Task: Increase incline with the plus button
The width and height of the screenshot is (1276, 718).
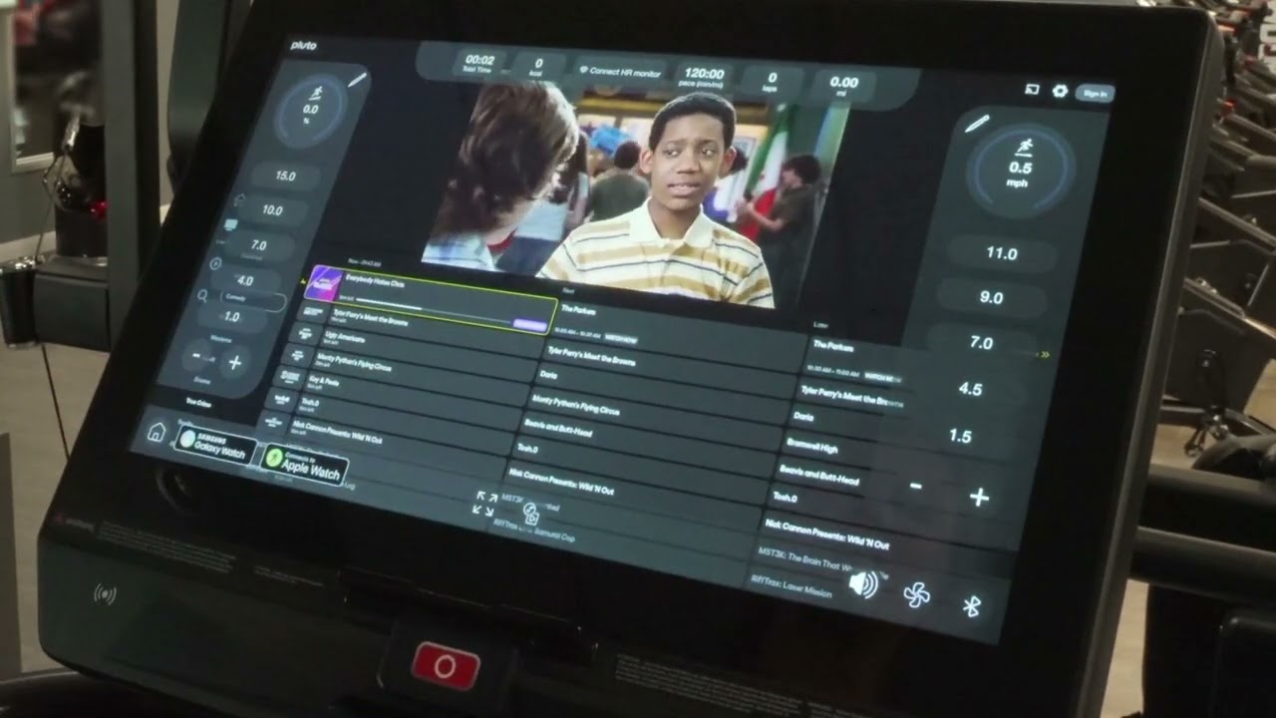Action: point(234,363)
